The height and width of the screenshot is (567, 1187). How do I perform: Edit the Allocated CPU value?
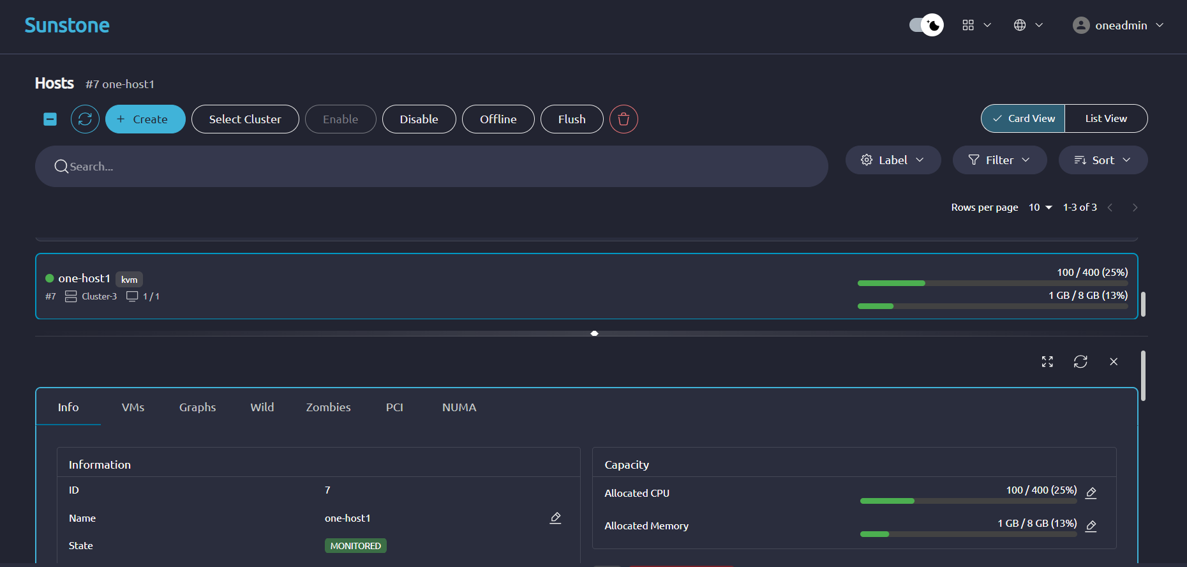(x=1091, y=492)
